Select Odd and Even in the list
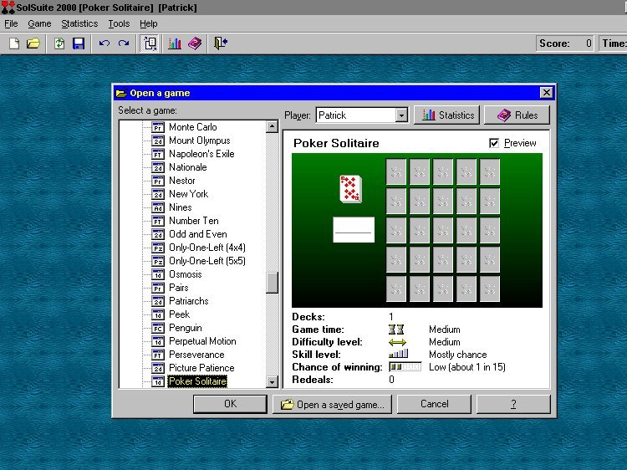Viewport: 627px width, 470px height. (197, 234)
